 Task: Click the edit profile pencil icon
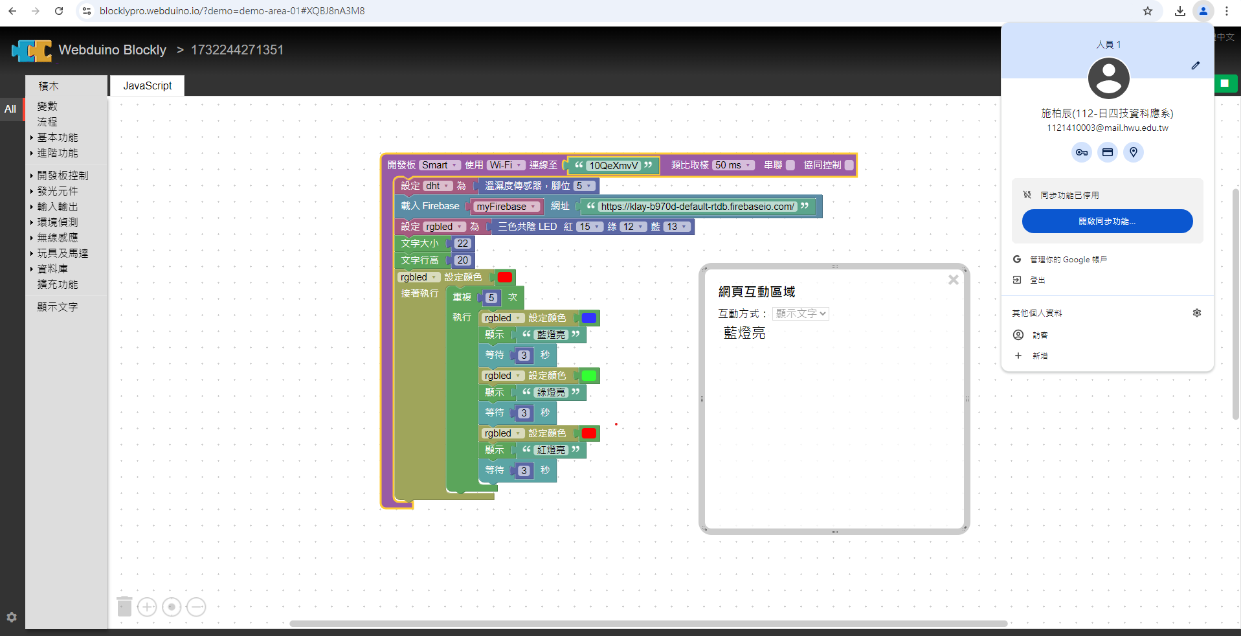coord(1195,65)
